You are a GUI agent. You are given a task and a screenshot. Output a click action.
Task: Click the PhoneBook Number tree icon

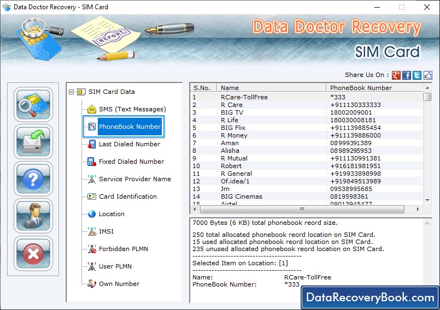[92, 127]
